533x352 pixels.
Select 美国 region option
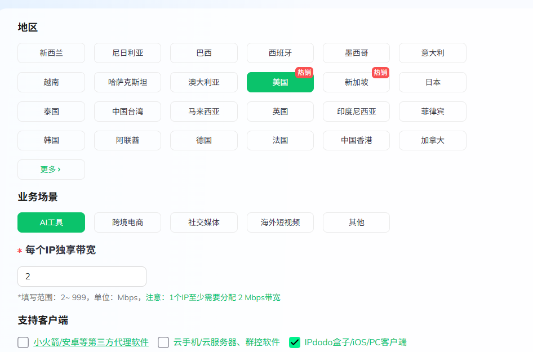(280, 82)
